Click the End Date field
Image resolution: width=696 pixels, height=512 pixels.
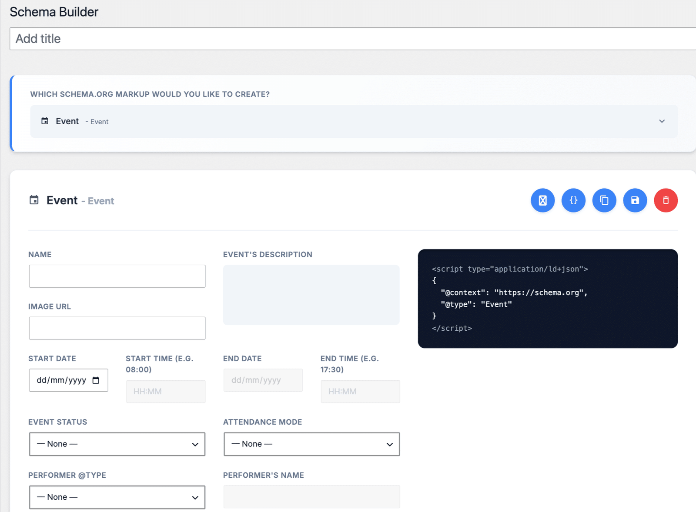(263, 380)
